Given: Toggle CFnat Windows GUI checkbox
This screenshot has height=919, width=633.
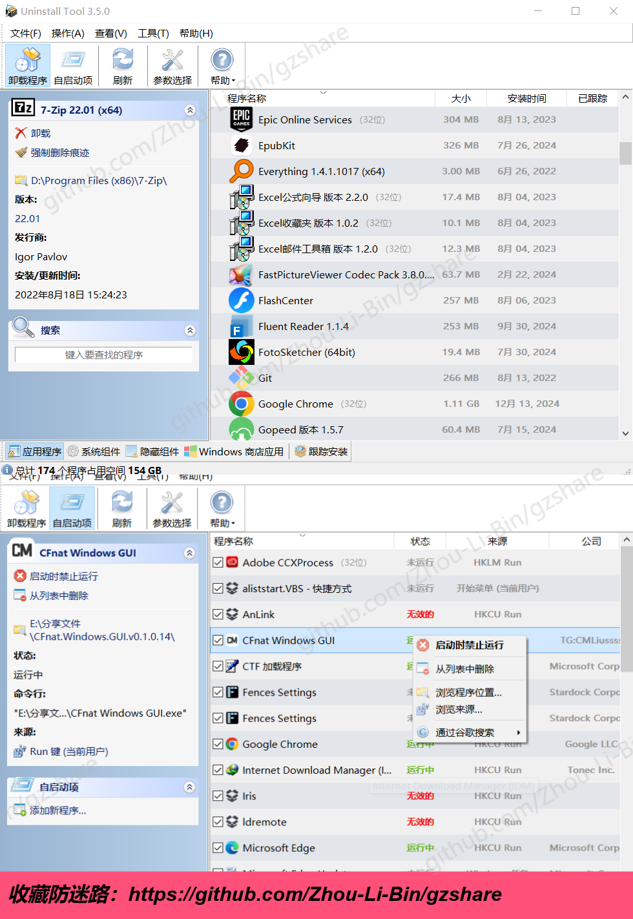Looking at the screenshot, I should coord(218,640).
